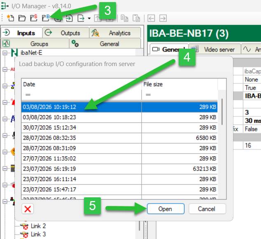Click the red X delete backup button
Image resolution: width=261 pixels, height=239 pixels.
[x=28, y=209]
